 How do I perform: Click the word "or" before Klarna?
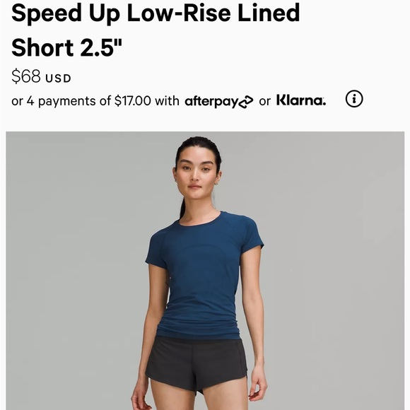[x=264, y=102]
